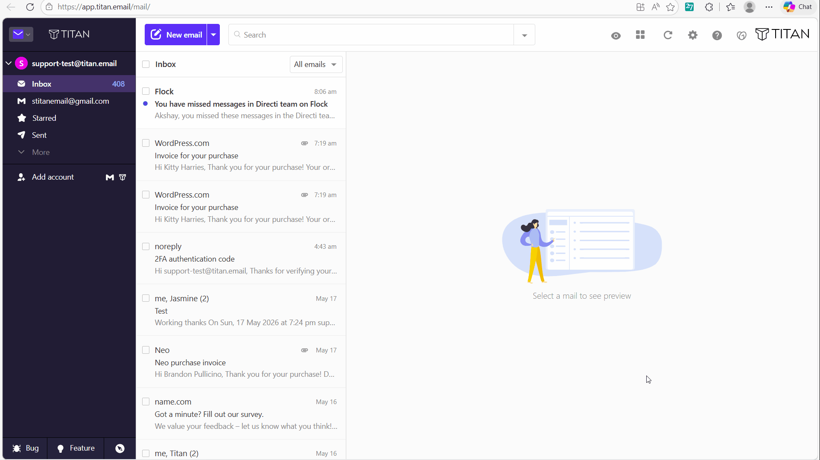Expand search options dropdown arrow
This screenshot has height=460, width=820.
(525, 35)
